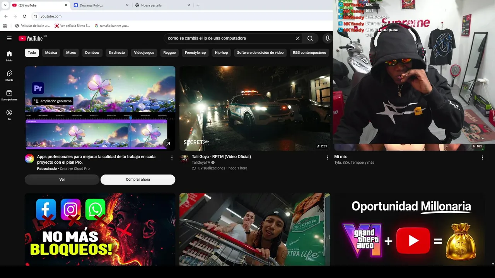Open options menu for Tali Goya video

(328, 158)
